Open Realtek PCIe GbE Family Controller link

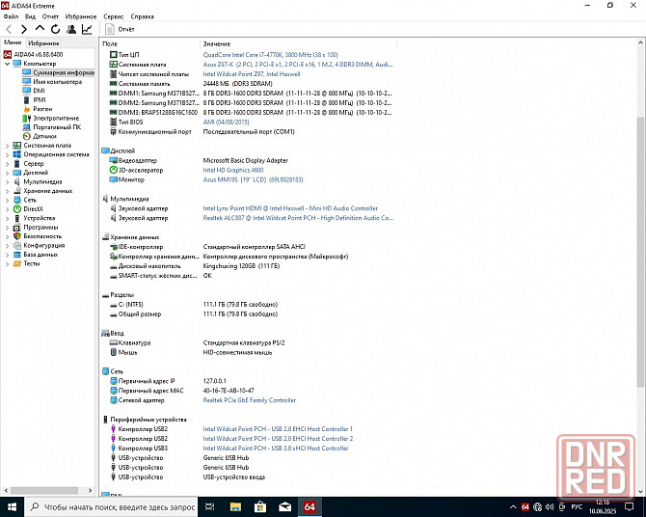click(250, 400)
